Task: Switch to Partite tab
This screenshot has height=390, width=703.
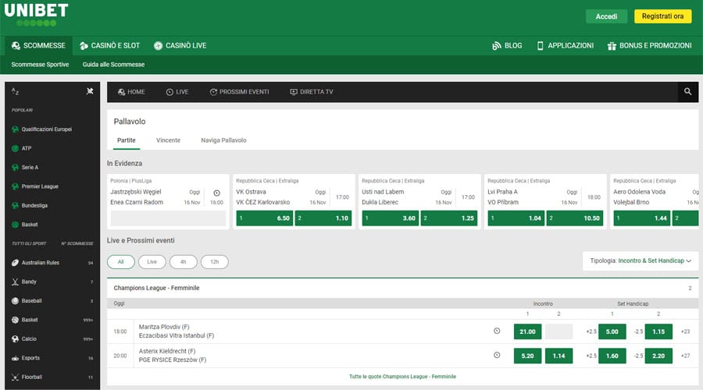Action: pos(127,140)
